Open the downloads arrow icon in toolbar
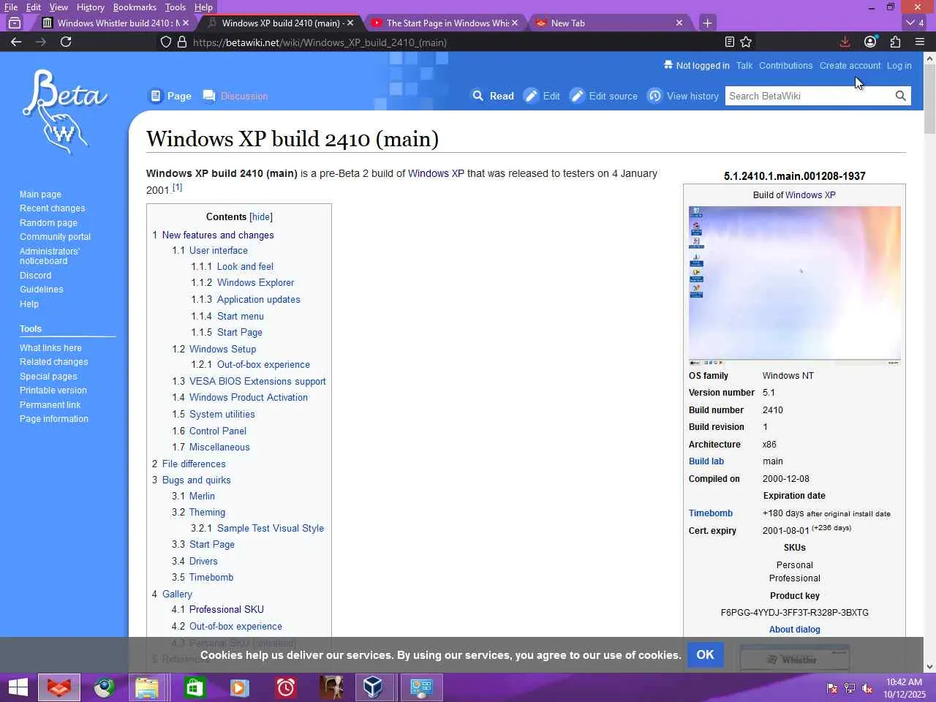The width and height of the screenshot is (936, 702). [x=845, y=42]
